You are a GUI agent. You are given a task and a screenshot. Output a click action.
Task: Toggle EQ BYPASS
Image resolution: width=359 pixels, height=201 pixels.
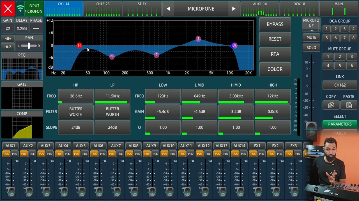pos(275,24)
